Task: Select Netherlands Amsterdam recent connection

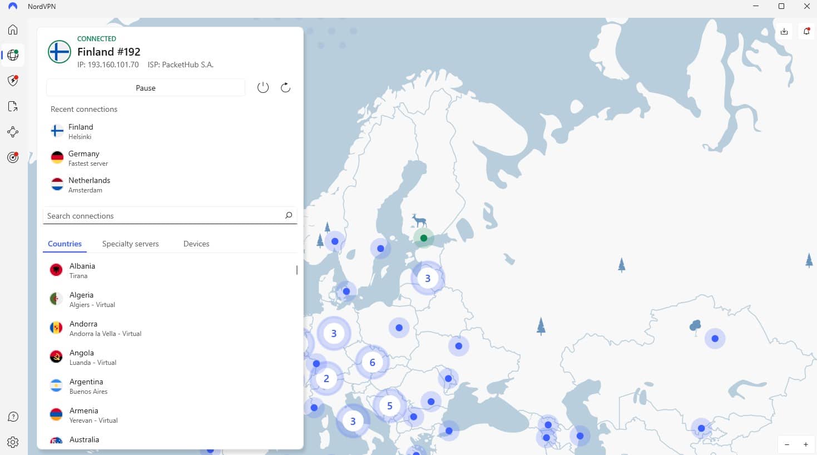Action: (x=170, y=185)
